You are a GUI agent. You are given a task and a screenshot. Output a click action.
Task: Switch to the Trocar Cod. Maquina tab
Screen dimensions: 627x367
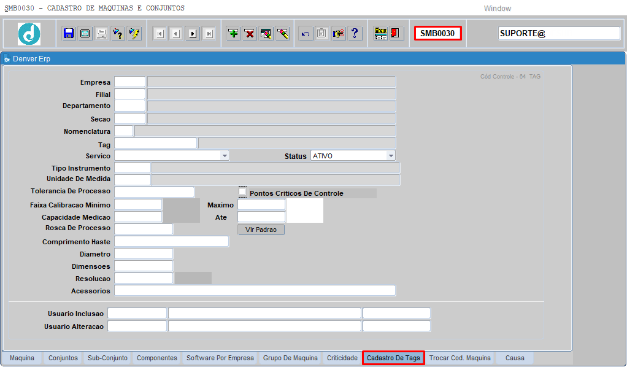tap(460, 358)
